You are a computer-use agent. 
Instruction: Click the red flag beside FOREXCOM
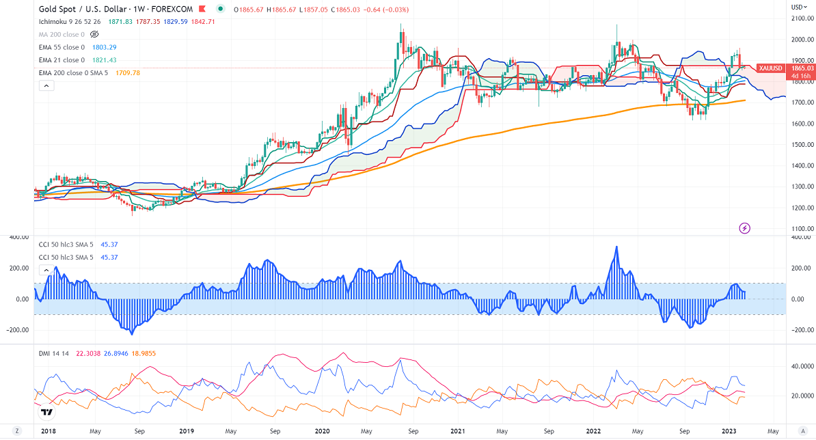203,9
